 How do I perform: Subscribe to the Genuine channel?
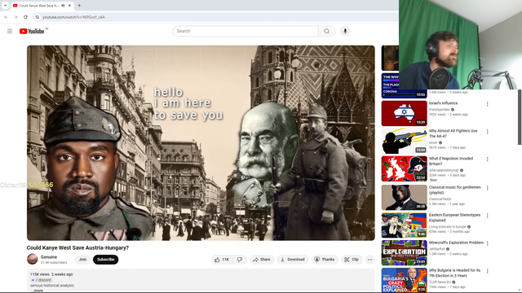[x=105, y=260]
